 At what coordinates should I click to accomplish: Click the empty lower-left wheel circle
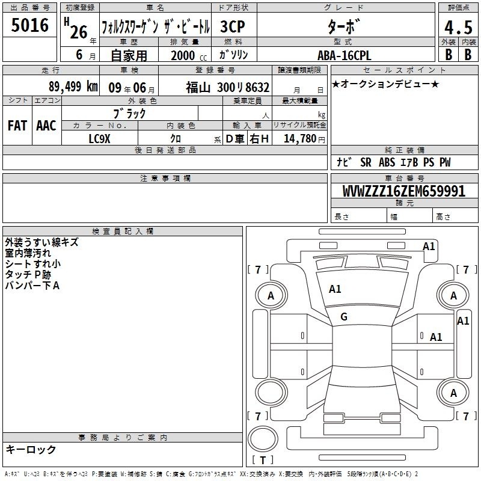(271, 393)
